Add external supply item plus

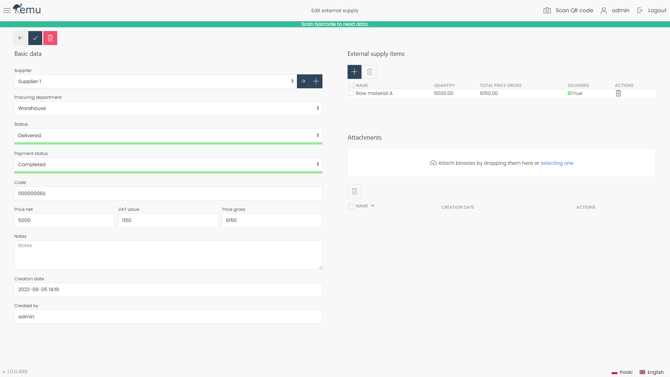[x=354, y=72]
